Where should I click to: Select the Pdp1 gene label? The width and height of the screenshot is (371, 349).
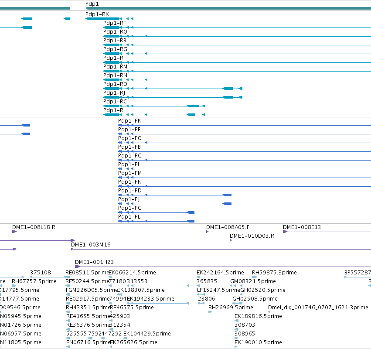(92, 4)
